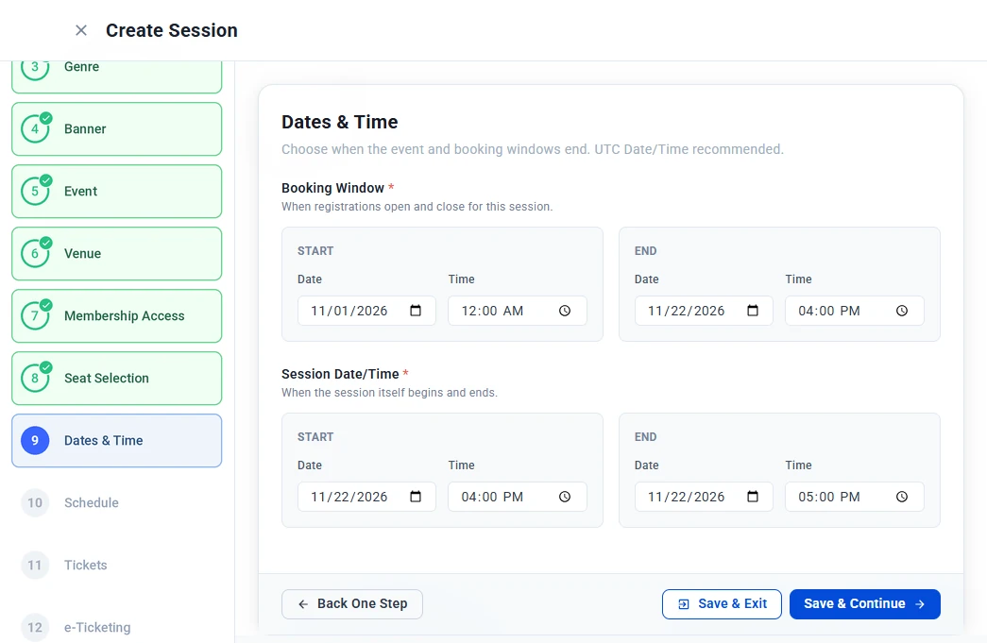Go to the Event step
This screenshot has width=987, height=643.
[116, 192]
